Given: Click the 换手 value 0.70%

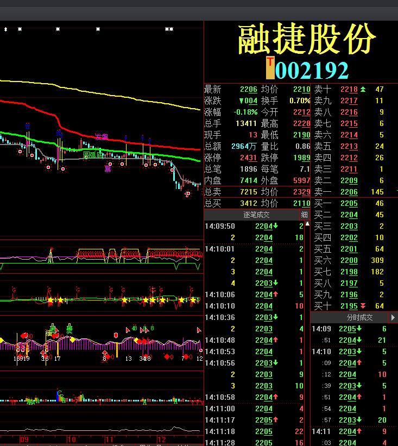Looking at the screenshot, I should point(300,100).
